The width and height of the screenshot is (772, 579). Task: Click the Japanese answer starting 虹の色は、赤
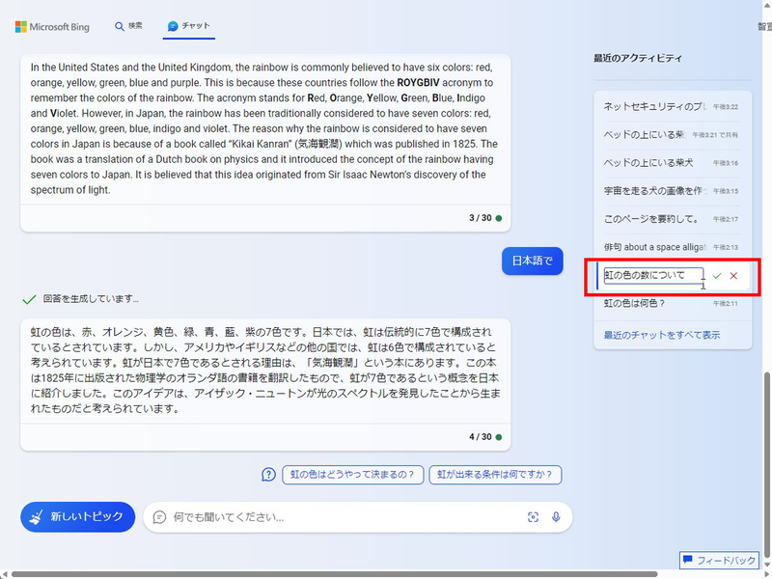pyautogui.click(x=264, y=371)
